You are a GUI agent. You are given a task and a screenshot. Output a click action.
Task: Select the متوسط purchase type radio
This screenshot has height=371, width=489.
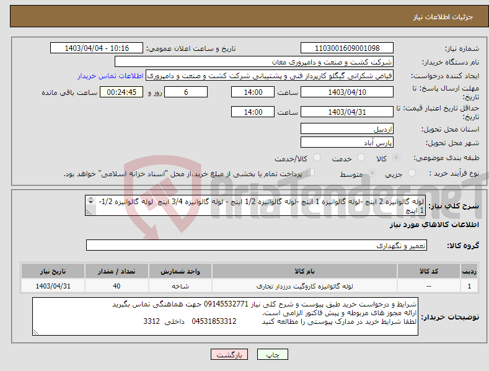coord(372,173)
